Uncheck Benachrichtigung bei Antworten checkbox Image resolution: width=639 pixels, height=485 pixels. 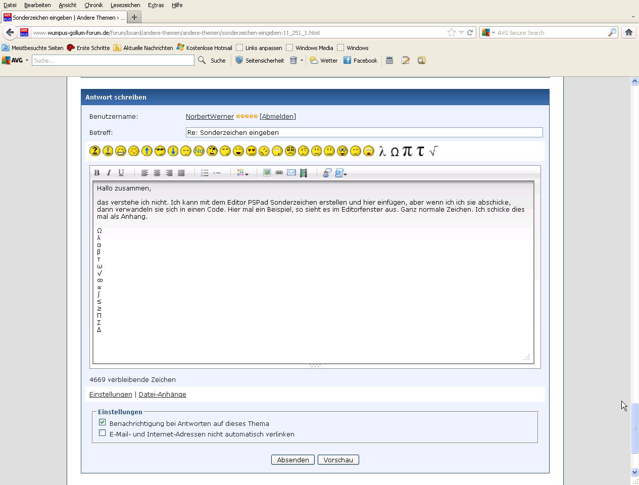pos(103,422)
